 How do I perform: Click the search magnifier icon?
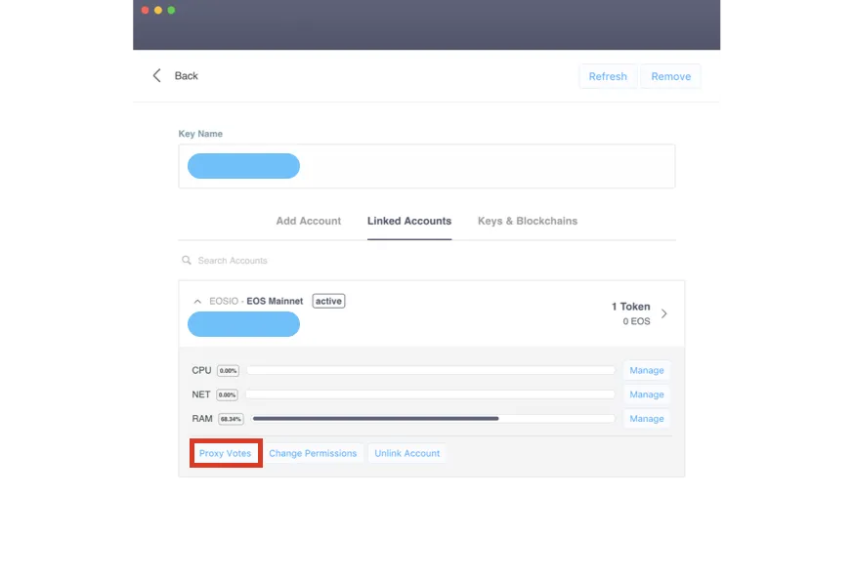tap(187, 260)
